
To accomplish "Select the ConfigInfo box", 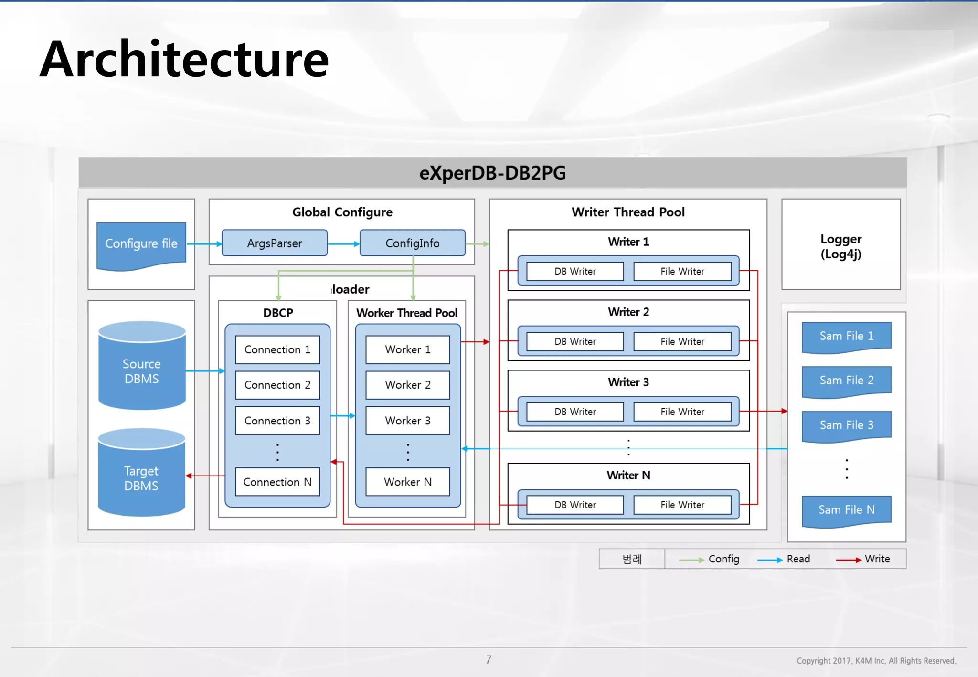I will coord(412,243).
